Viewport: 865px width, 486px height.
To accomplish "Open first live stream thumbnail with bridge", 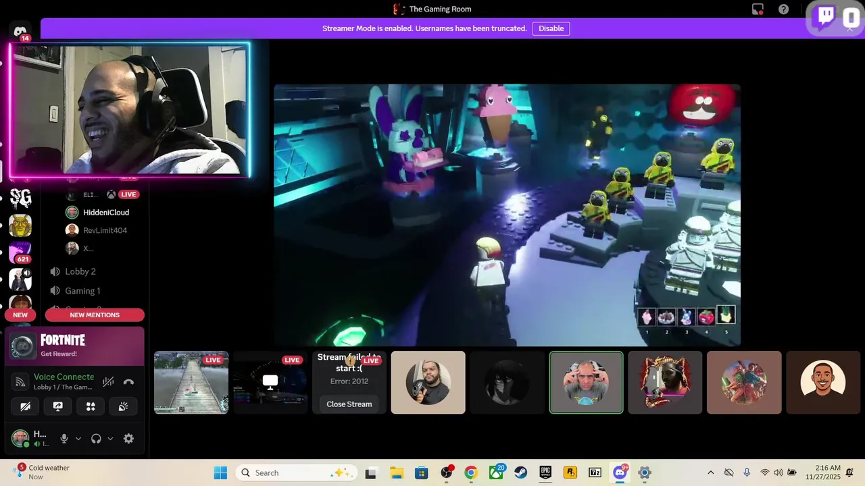I will pos(191,383).
